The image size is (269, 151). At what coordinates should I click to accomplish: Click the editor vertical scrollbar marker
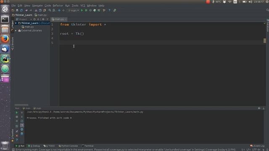[265, 41]
